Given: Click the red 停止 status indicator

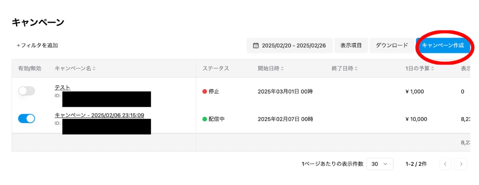Looking at the screenshot, I should point(205,91).
